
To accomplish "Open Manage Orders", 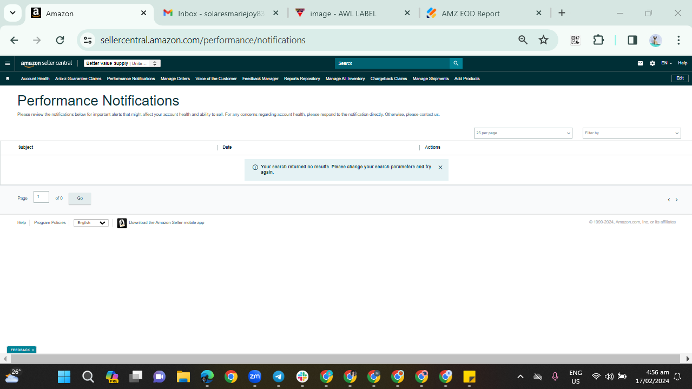I will [x=175, y=78].
